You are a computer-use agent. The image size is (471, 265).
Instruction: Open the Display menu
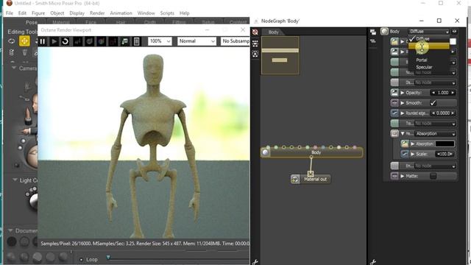77,13
